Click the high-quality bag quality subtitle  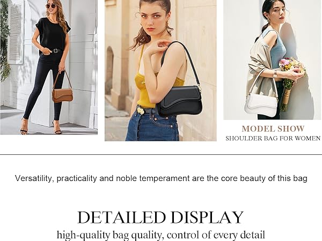click(161, 235)
